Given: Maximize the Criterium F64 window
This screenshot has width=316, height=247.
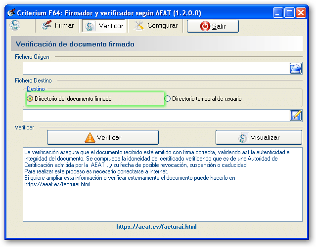Looking at the screenshot, I should [289, 13].
